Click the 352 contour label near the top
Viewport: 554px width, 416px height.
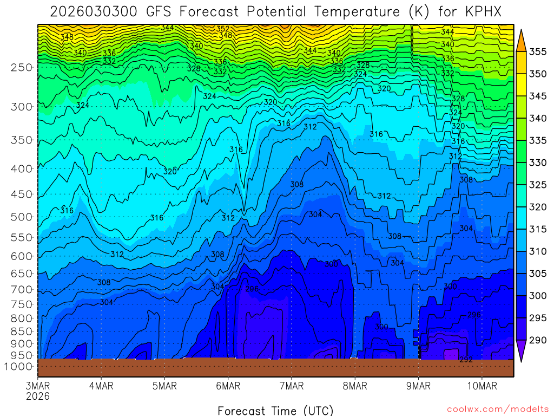coord(223,29)
